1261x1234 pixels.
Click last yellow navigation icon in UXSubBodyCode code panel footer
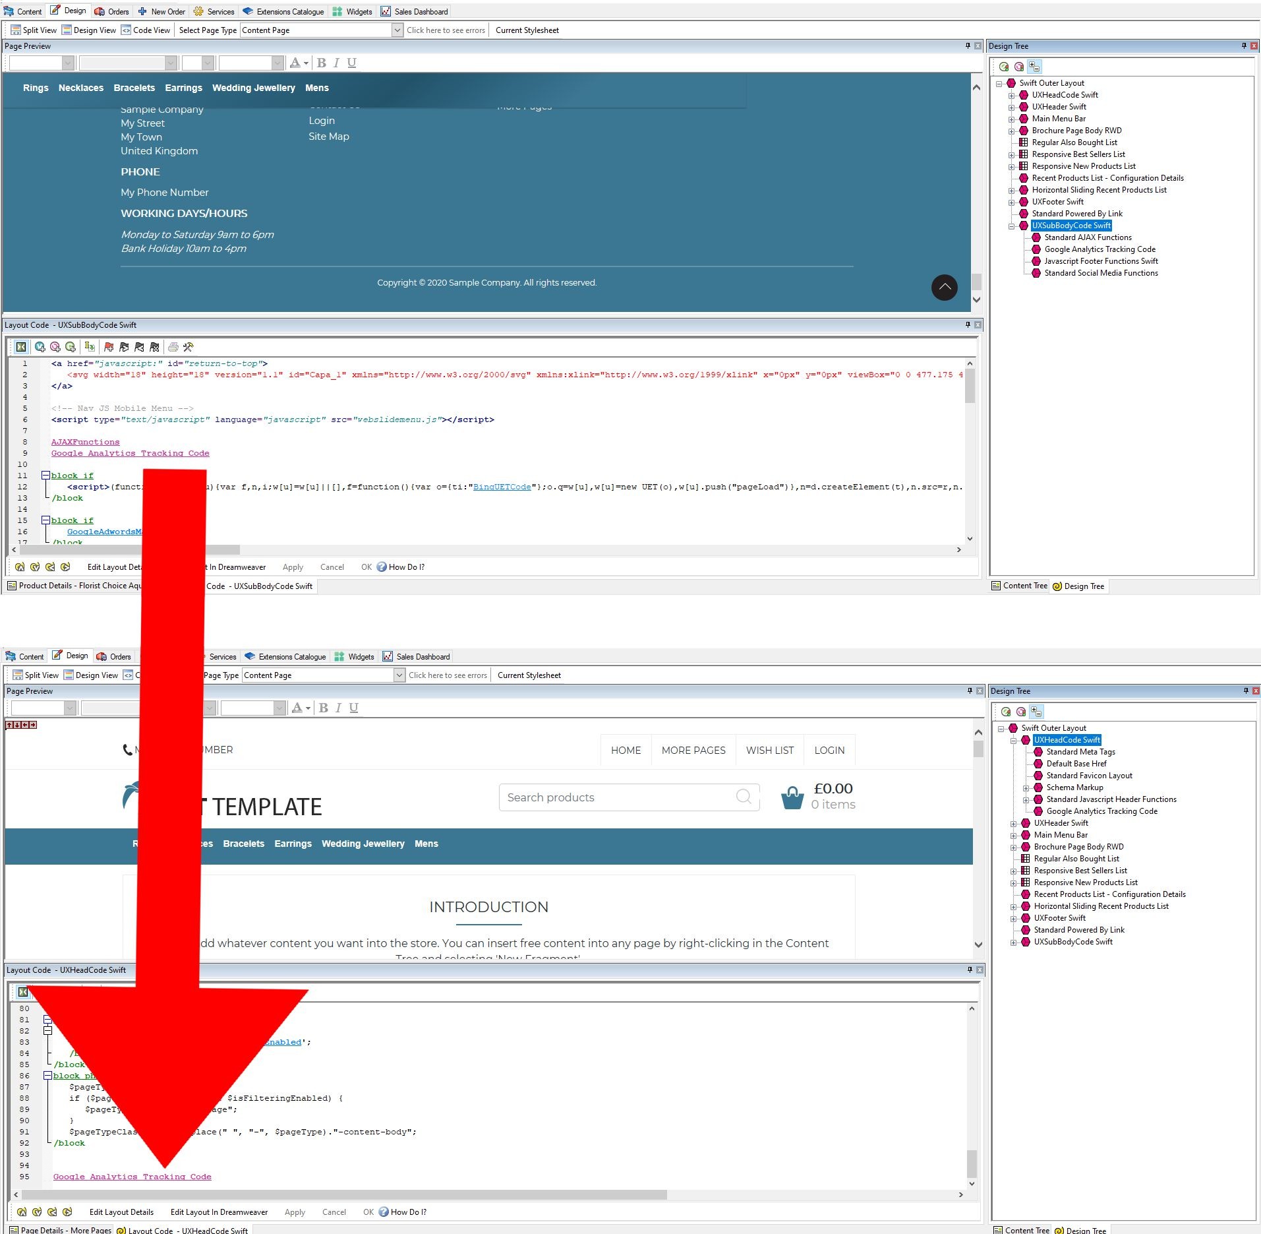tap(65, 567)
